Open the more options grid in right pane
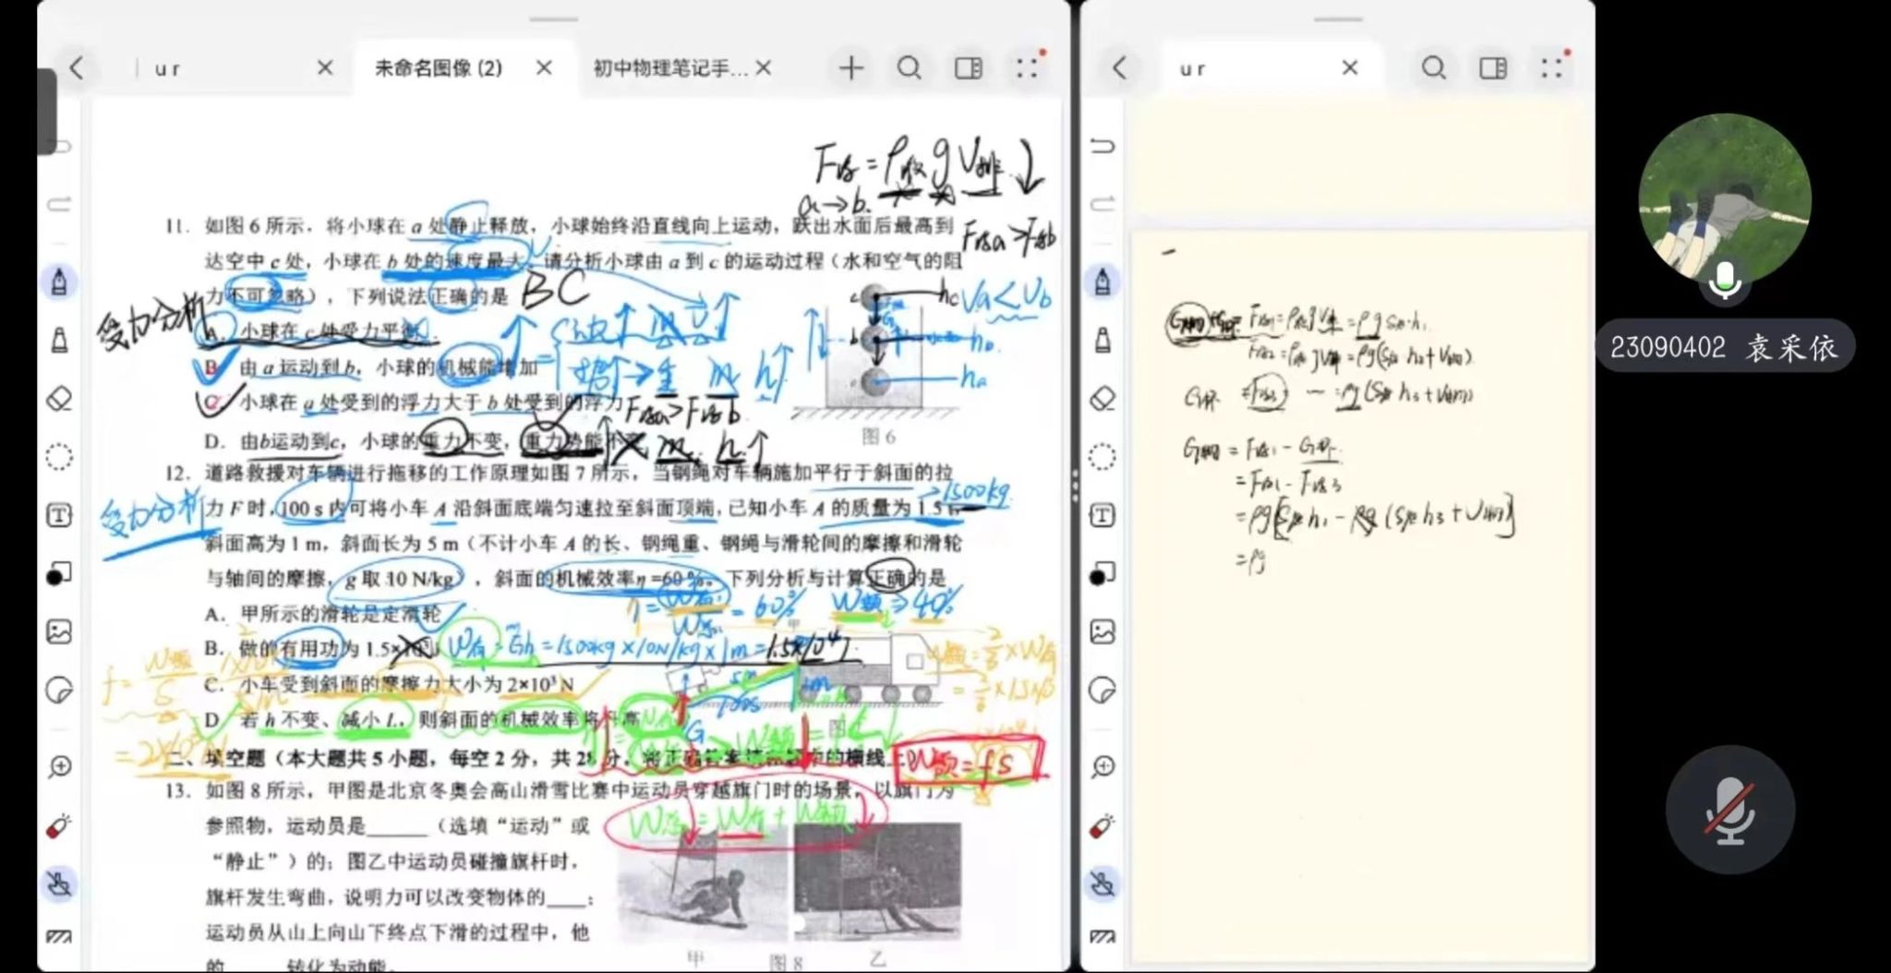1891x973 pixels. click(x=1552, y=67)
